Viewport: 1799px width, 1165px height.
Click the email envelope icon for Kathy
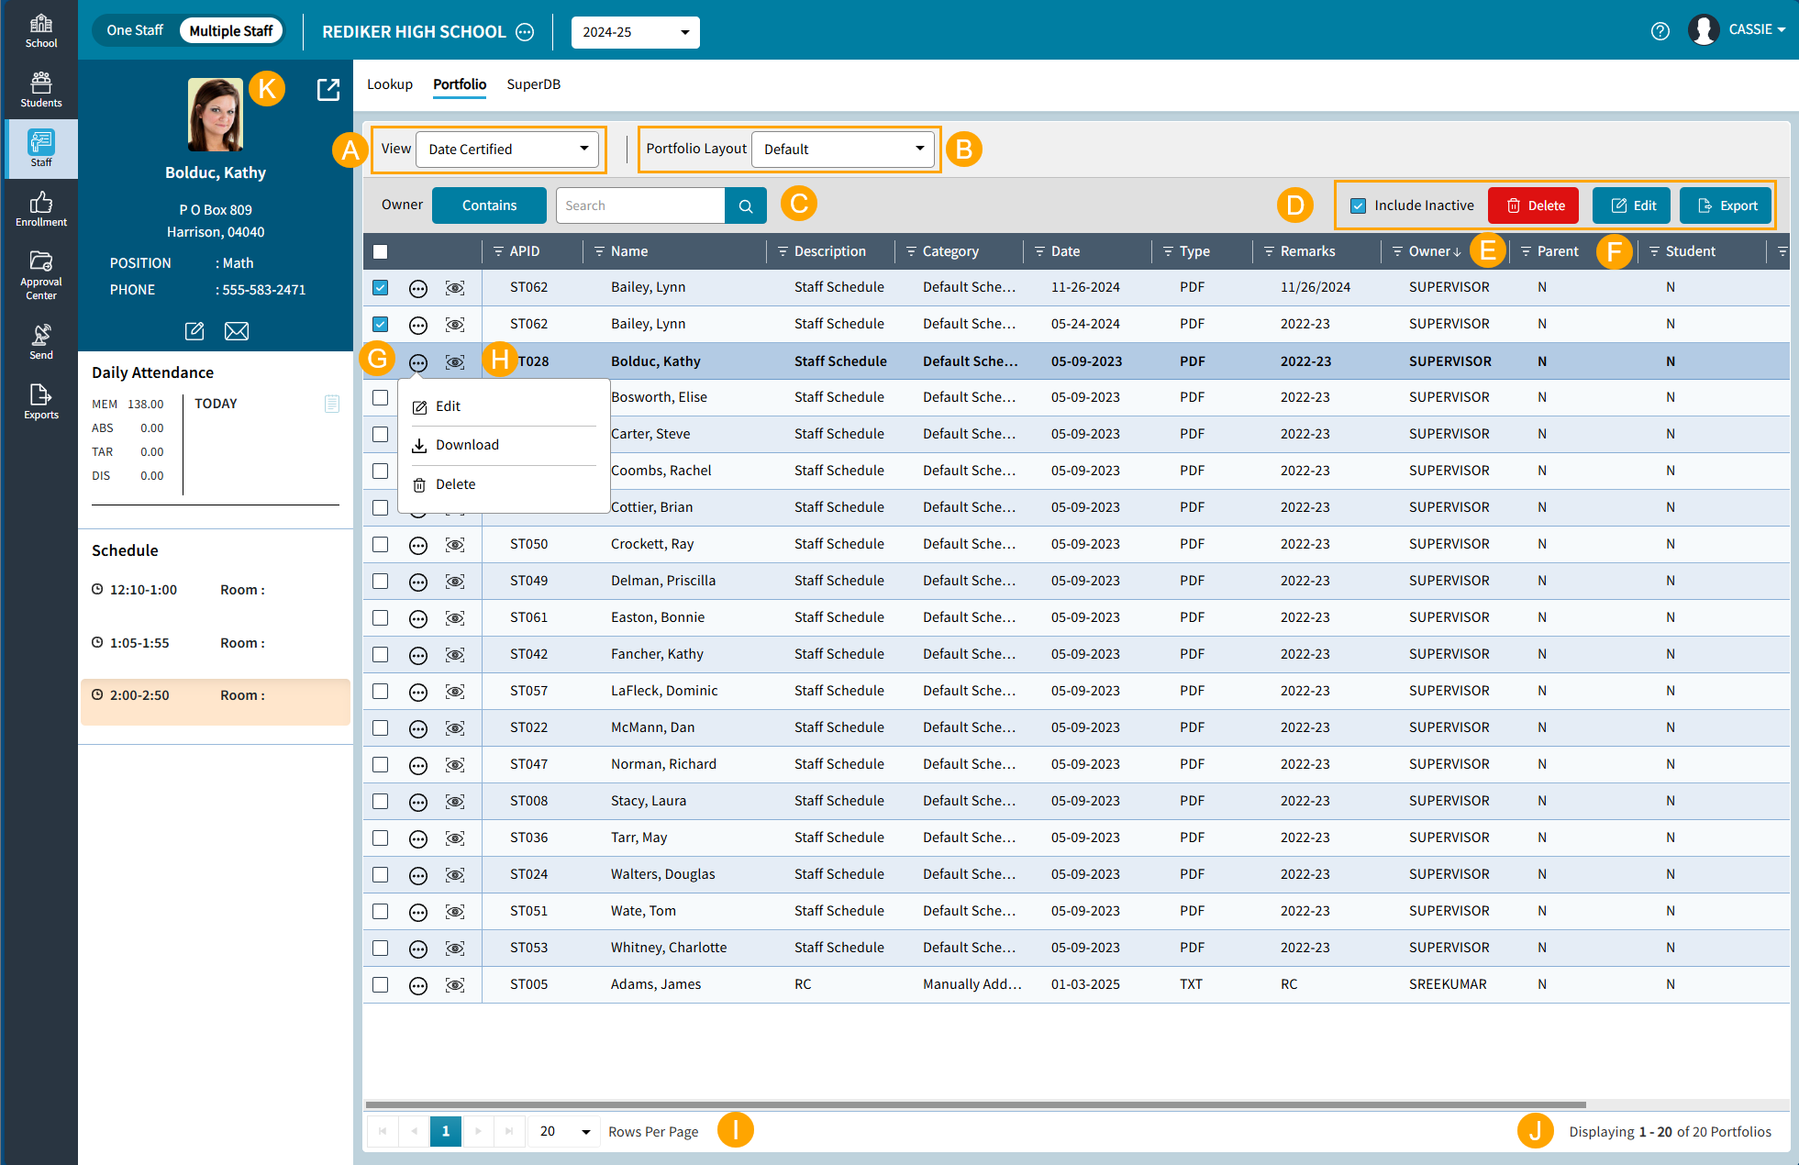coord(237,331)
